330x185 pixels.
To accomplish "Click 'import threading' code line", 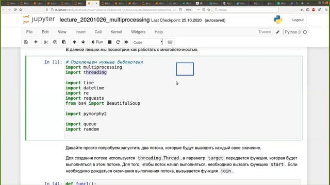I will [x=86, y=72].
